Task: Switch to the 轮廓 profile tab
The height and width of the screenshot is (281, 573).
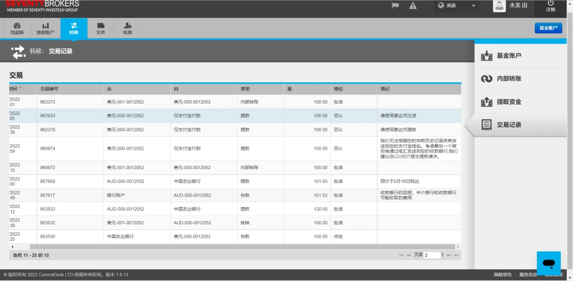Action: (x=127, y=29)
